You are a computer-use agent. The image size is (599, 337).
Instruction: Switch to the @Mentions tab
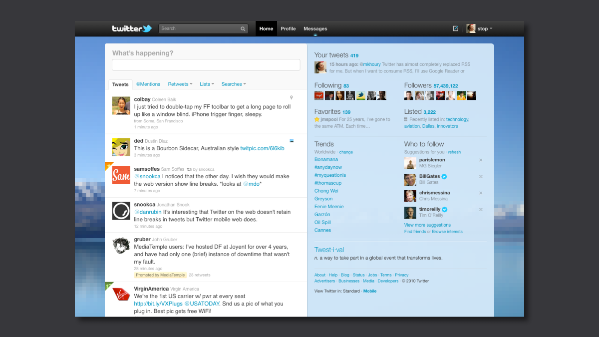[148, 84]
